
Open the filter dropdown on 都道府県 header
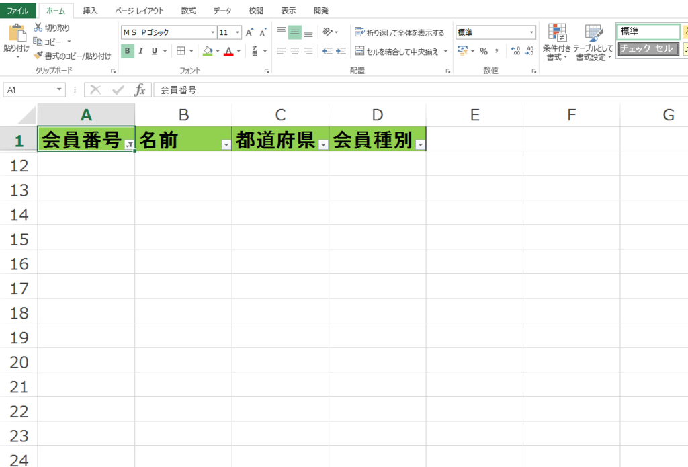[x=323, y=142]
